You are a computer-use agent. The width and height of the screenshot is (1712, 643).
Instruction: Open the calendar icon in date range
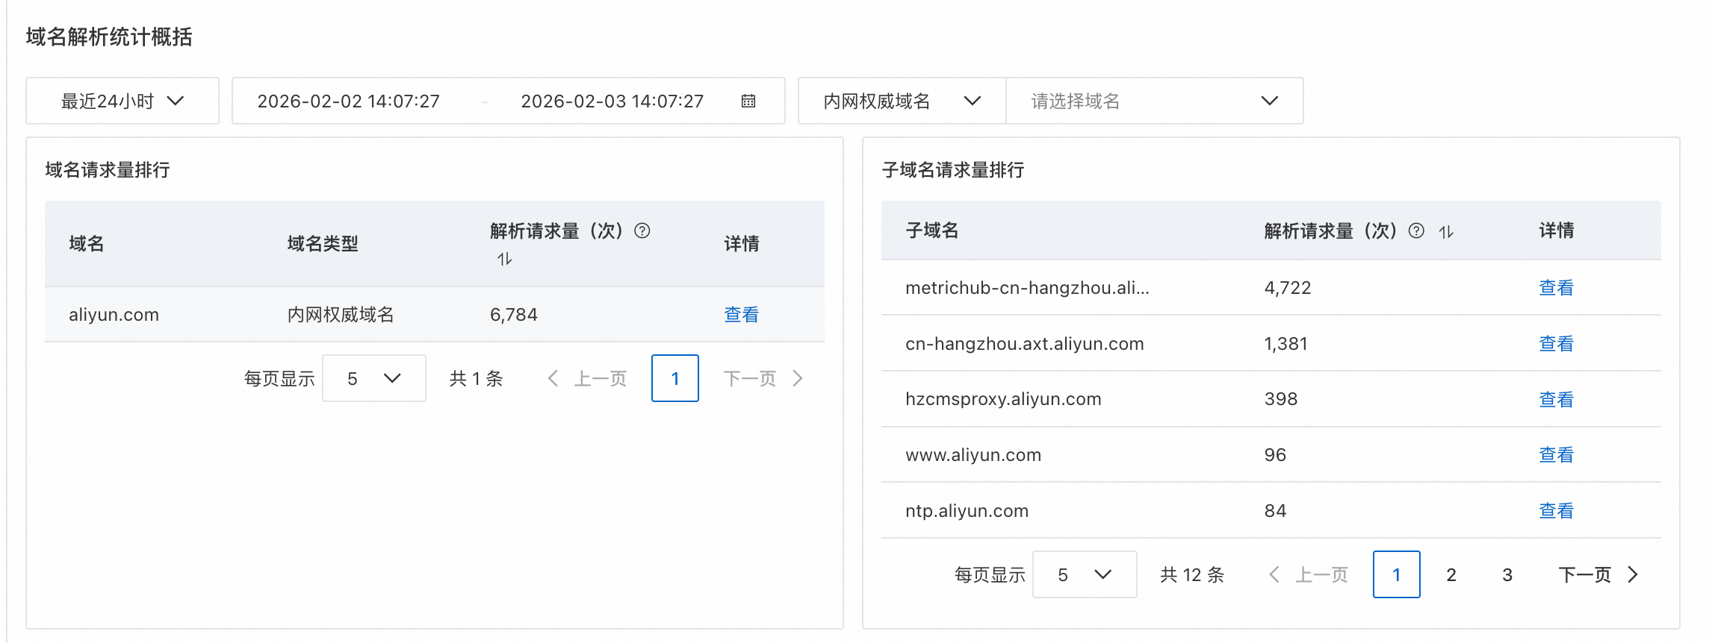[x=748, y=101]
